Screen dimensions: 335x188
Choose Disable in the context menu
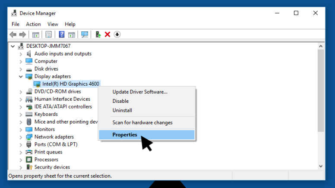(147, 101)
